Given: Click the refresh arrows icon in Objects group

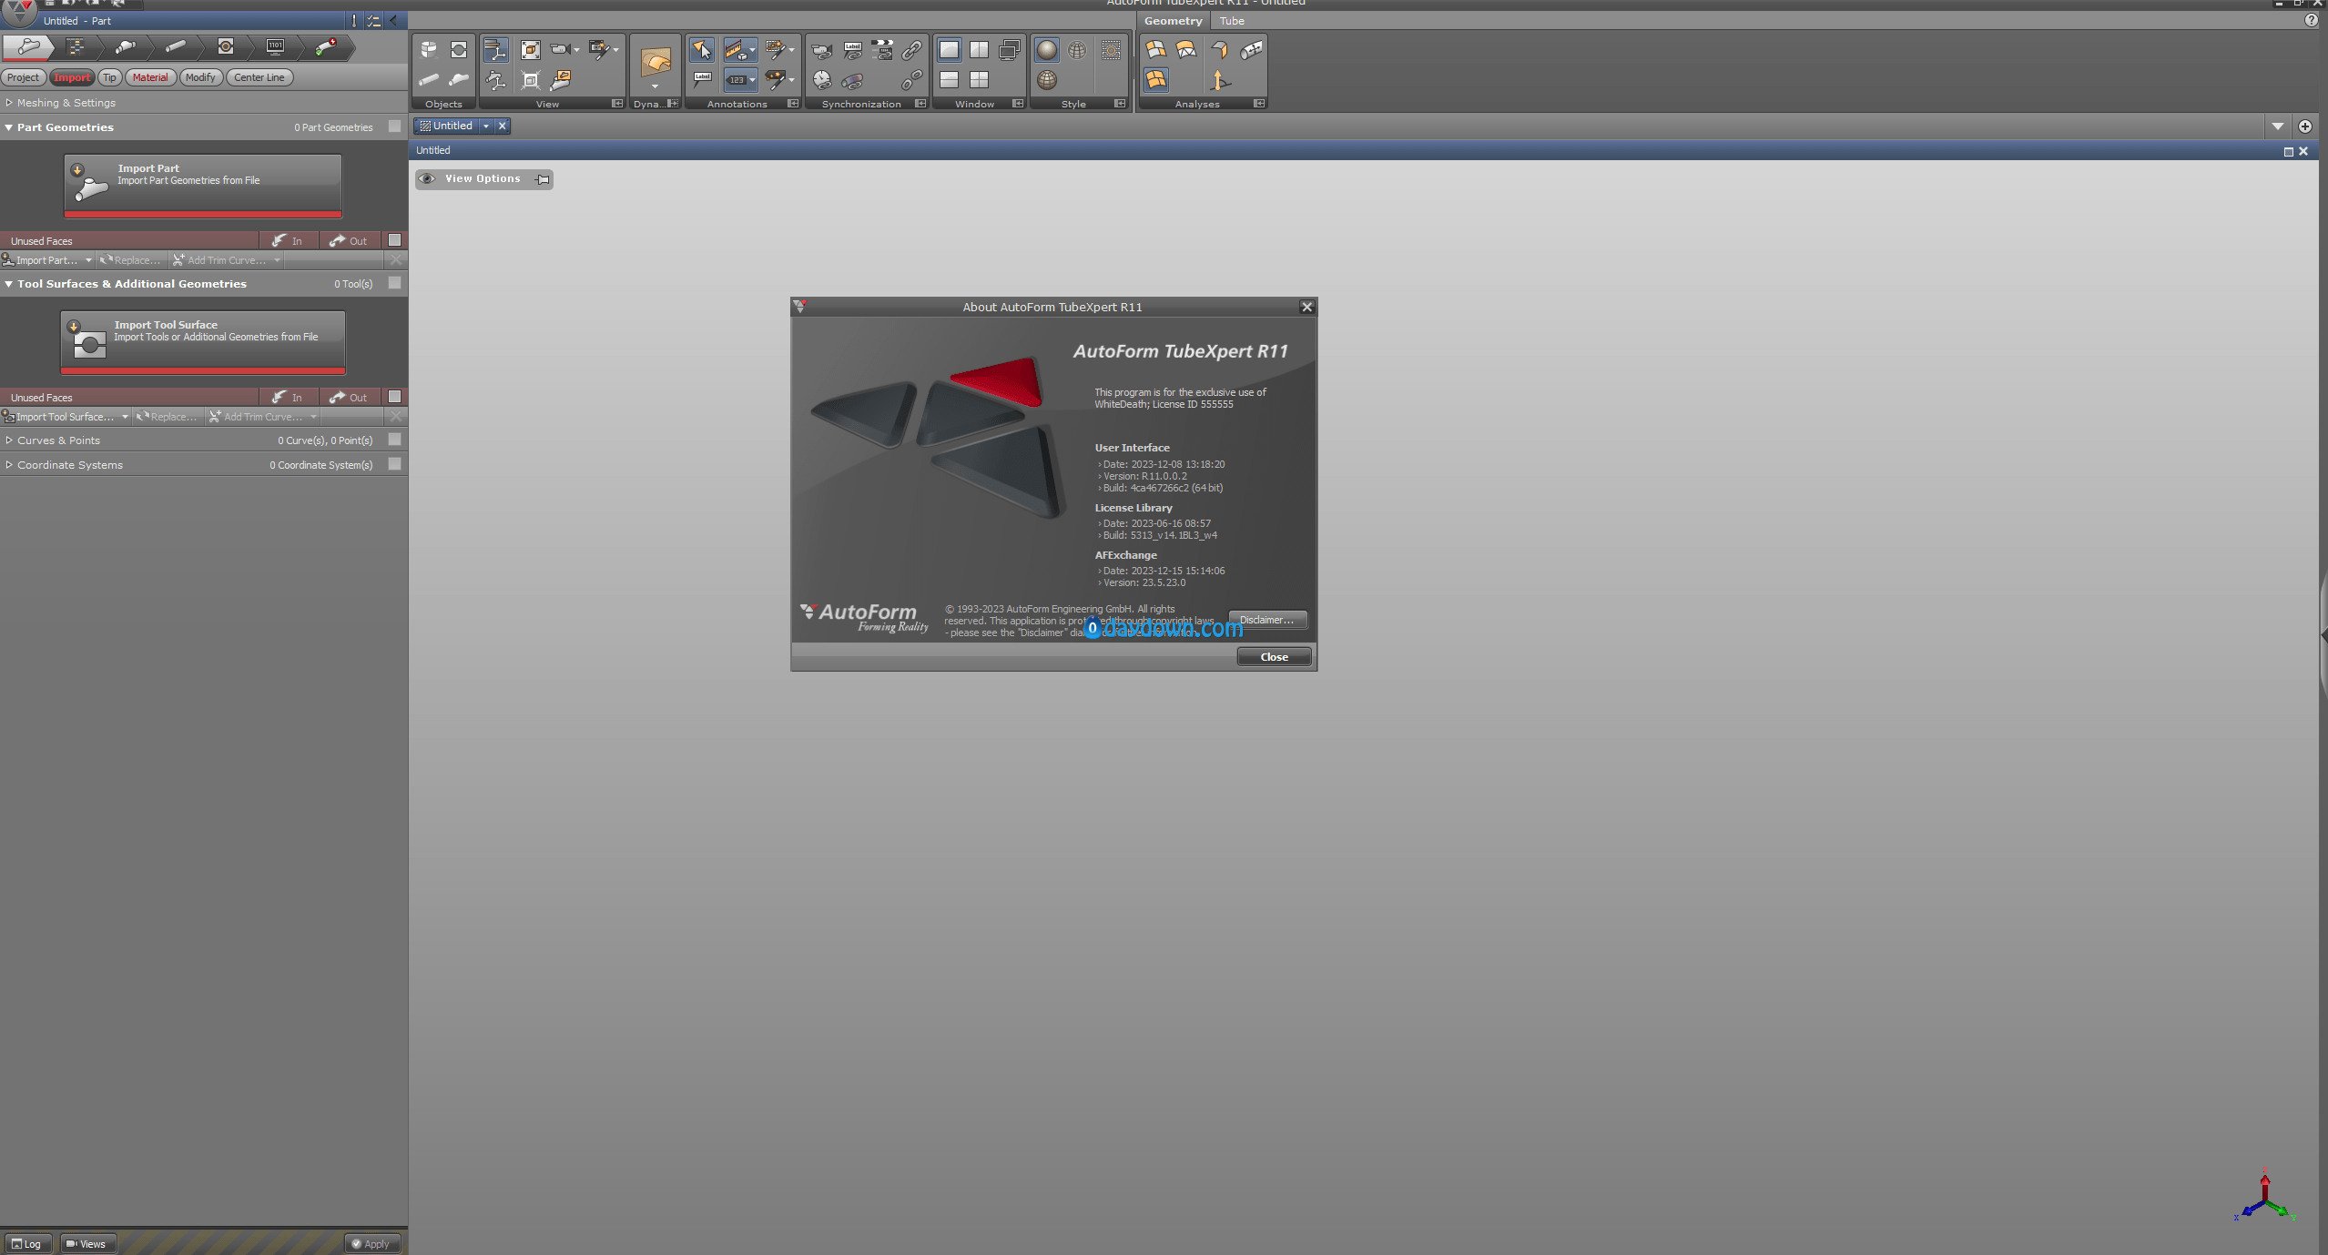Looking at the screenshot, I should [459, 49].
